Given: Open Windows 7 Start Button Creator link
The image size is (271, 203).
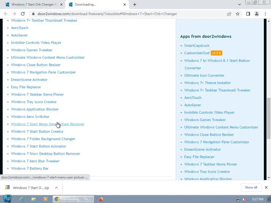Looking at the screenshot, I should [x=37, y=131].
